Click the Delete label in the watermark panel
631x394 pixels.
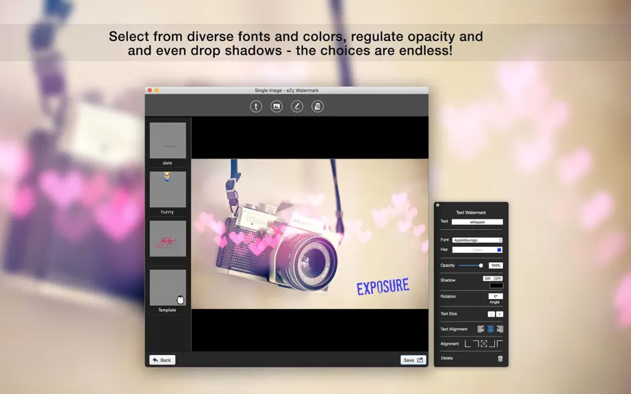point(447,358)
